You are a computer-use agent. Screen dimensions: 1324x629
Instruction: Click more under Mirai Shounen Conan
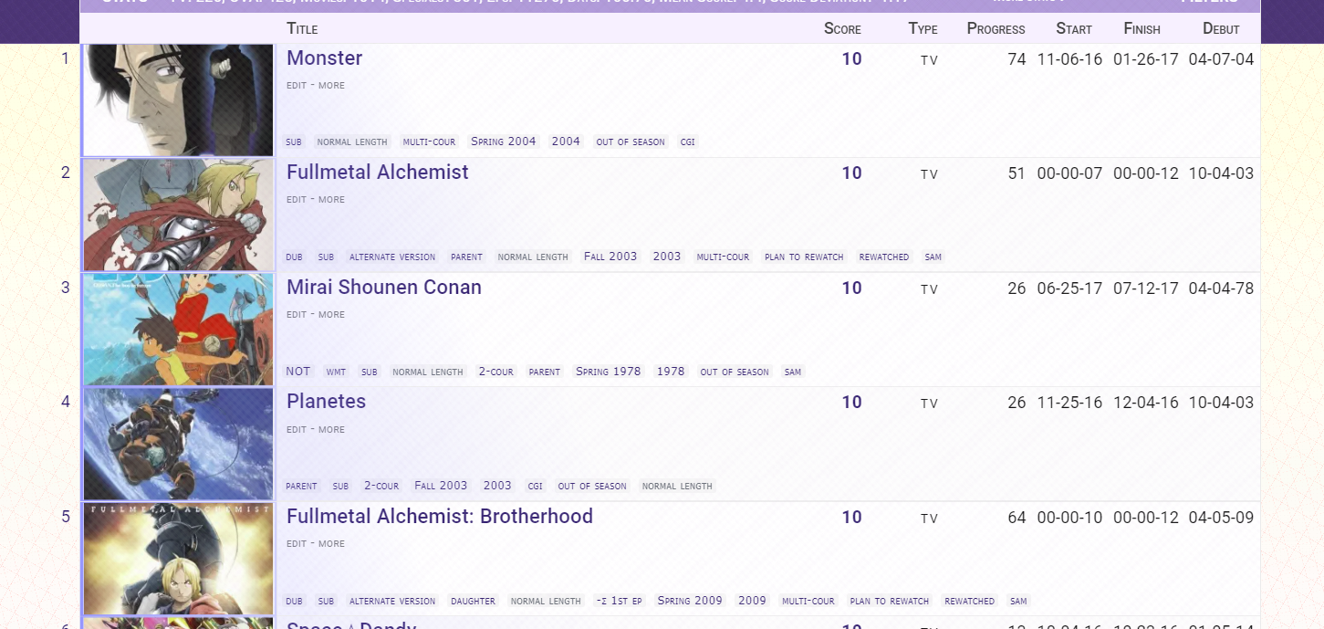point(331,314)
